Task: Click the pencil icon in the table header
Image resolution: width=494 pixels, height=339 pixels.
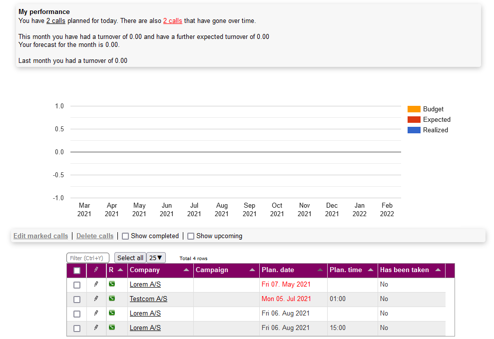Action: pos(96,270)
